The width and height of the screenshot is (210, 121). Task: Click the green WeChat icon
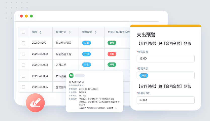click(x=71, y=75)
